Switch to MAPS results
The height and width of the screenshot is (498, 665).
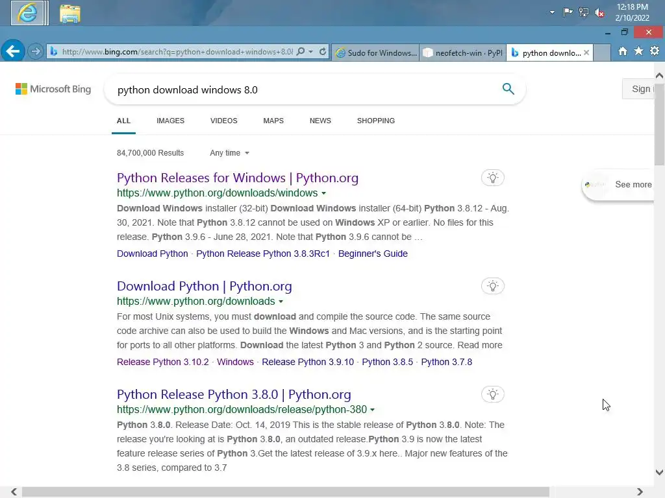[x=273, y=121]
